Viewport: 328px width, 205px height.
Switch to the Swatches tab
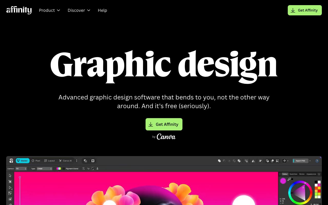pyautogui.click(x=293, y=174)
